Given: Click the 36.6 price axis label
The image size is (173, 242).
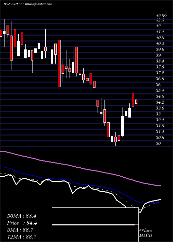Looking at the screenshot, I should tap(160, 79).
